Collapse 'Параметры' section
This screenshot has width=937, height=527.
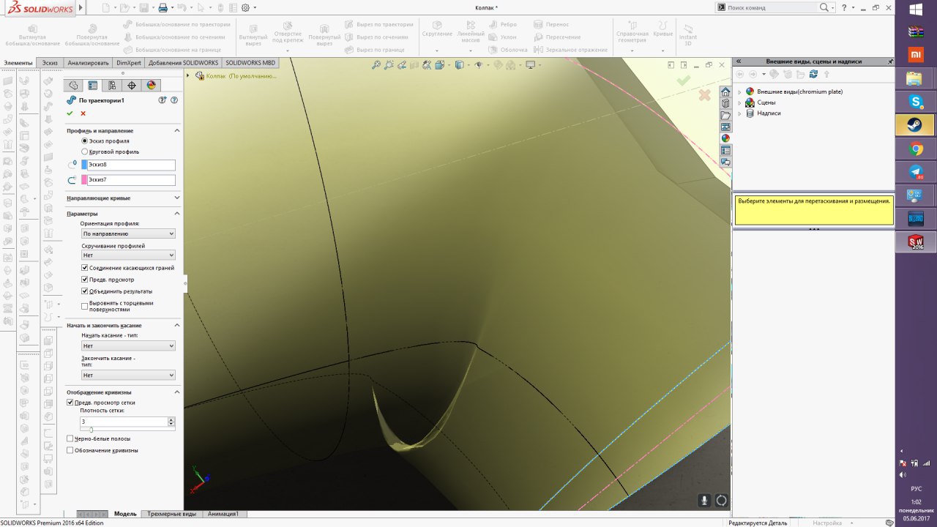point(177,213)
